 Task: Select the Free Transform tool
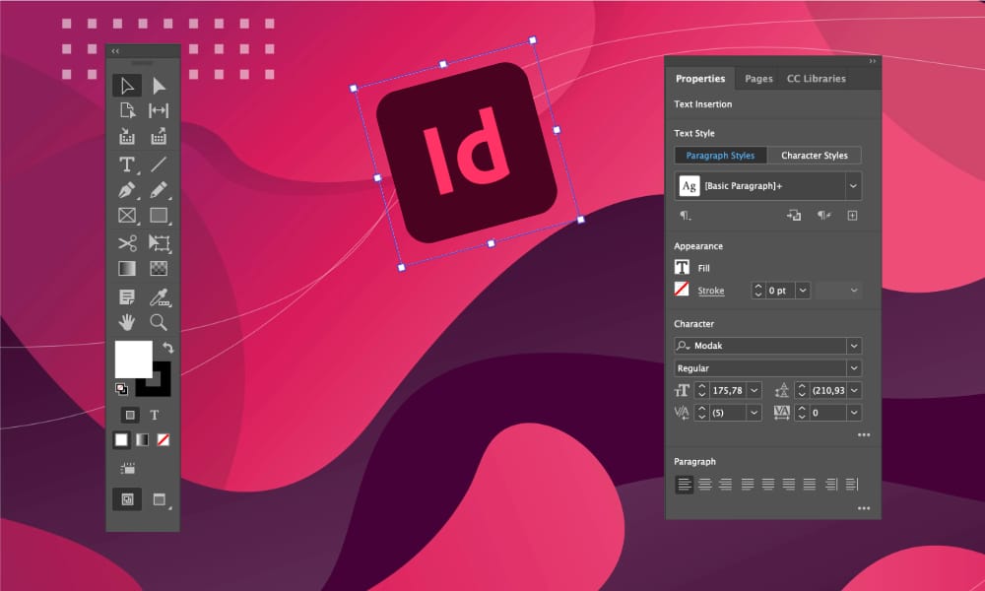[159, 242]
